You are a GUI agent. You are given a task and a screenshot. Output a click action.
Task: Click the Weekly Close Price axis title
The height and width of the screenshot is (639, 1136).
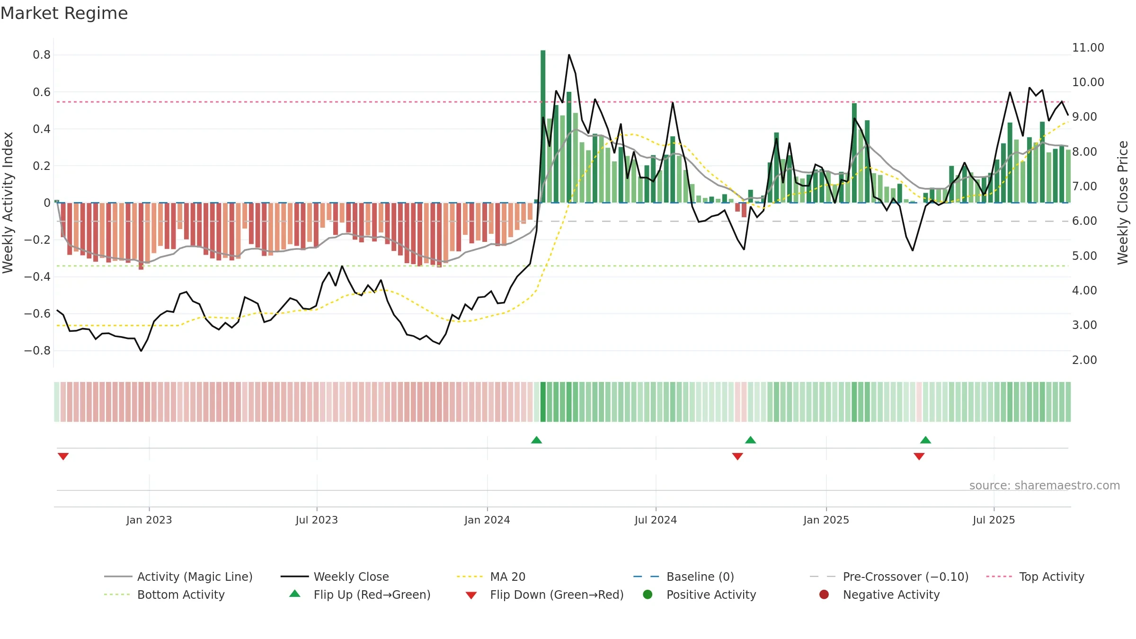click(x=1123, y=203)
